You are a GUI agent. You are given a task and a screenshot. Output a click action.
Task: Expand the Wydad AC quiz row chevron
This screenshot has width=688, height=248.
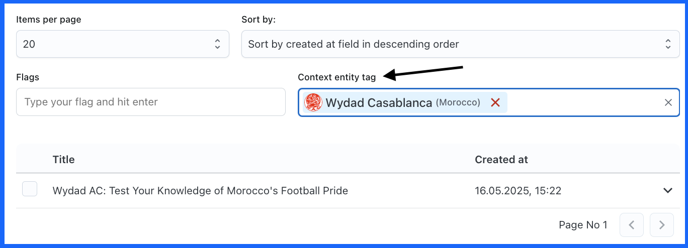tap(668, 191)
